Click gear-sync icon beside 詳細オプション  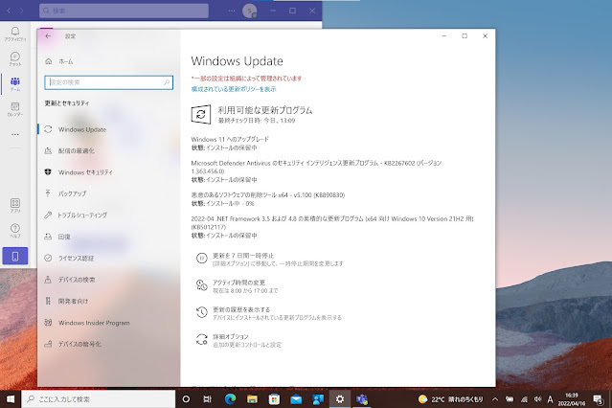(x=201, y=339)
